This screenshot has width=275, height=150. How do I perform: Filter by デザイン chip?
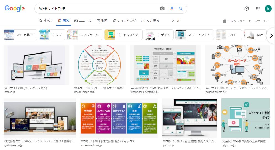159,35
